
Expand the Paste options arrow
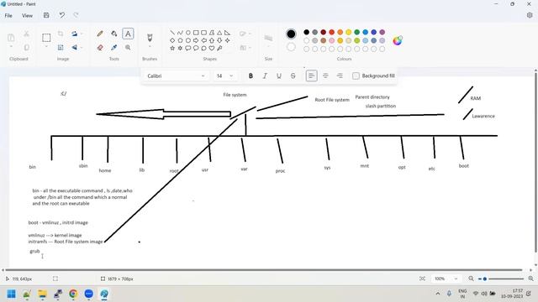click(11, 47)
